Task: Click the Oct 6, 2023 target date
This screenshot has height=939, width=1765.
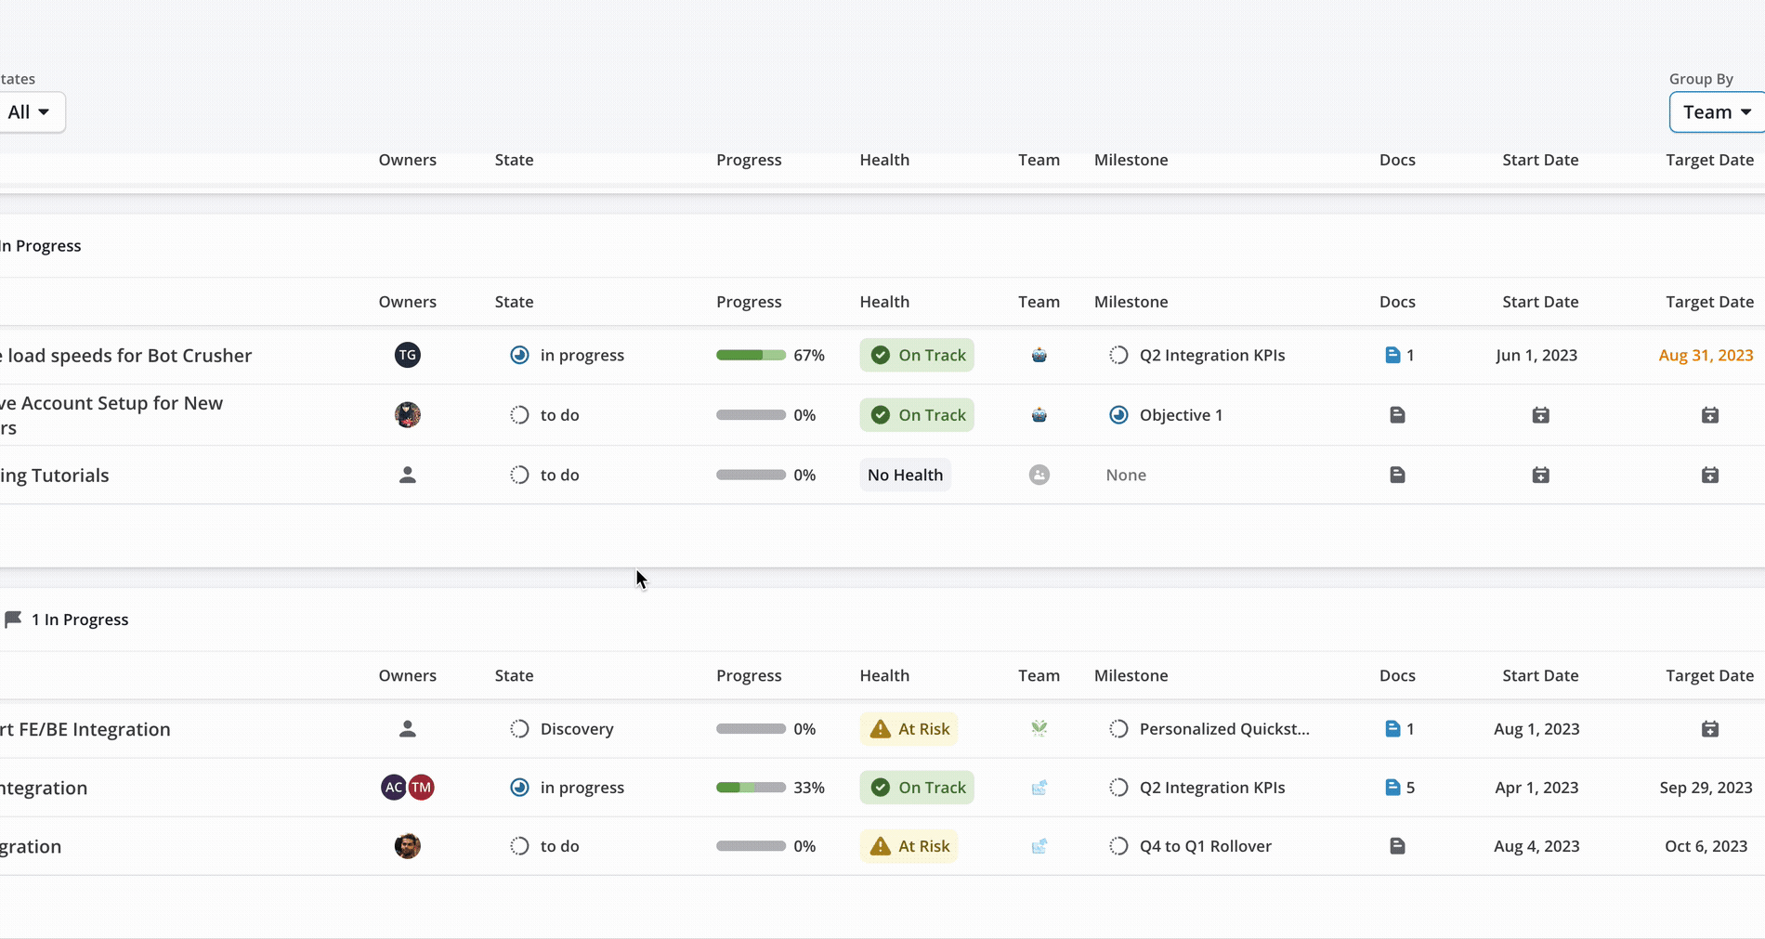Action: 1706,846
